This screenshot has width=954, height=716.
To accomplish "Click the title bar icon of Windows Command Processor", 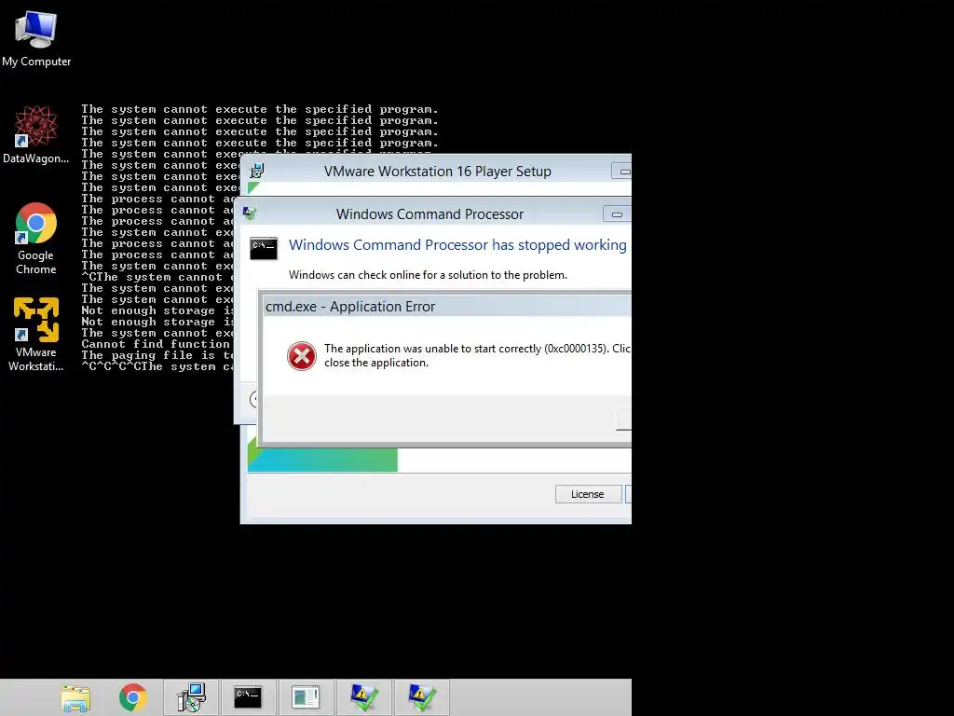I will (250, 213).
